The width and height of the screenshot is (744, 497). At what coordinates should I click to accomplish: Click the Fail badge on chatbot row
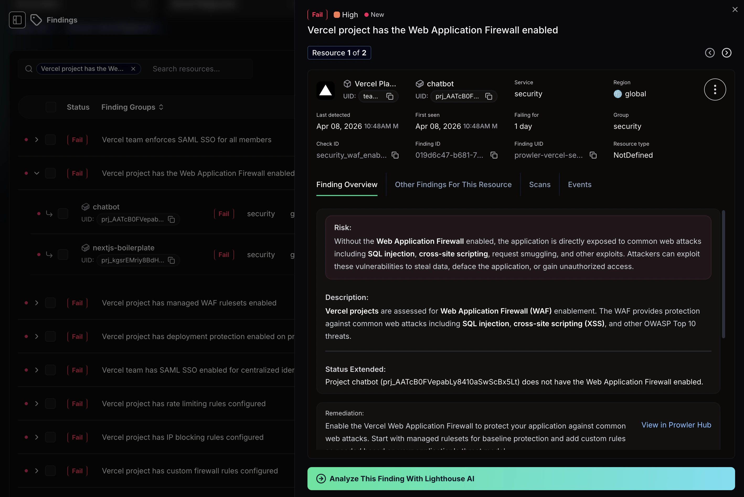pos(224,214)
